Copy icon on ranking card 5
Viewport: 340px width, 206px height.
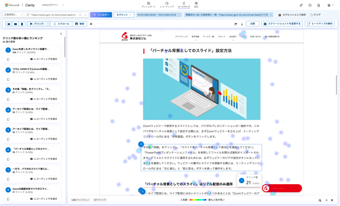8,139
